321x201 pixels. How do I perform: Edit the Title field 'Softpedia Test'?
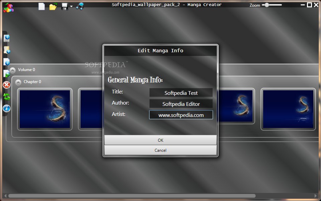coord(181,93)
